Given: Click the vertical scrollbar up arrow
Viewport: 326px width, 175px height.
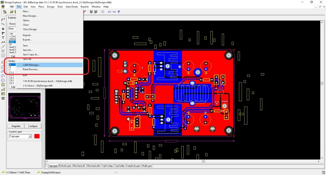Looking at the screenshot, I should click(x=322, y=22).
